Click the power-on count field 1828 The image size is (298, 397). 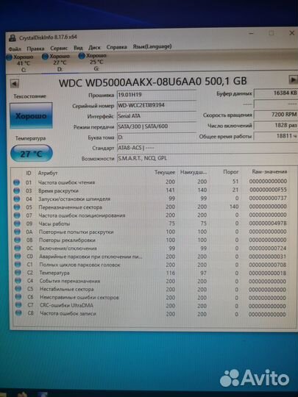point(276,125)
